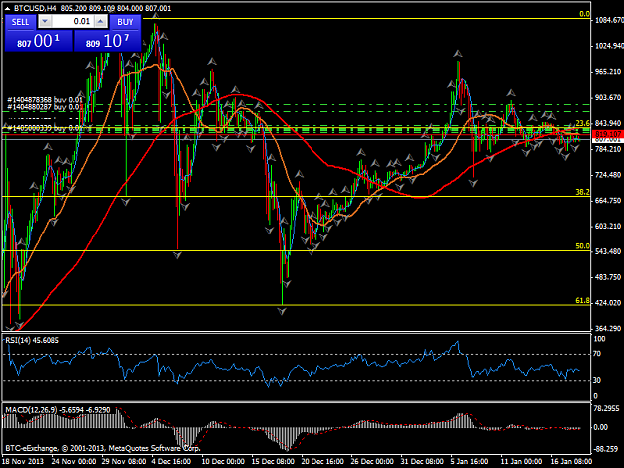Click the 24 Nov 00:00 time label
The image size is (624, 468).
point(74,461)
